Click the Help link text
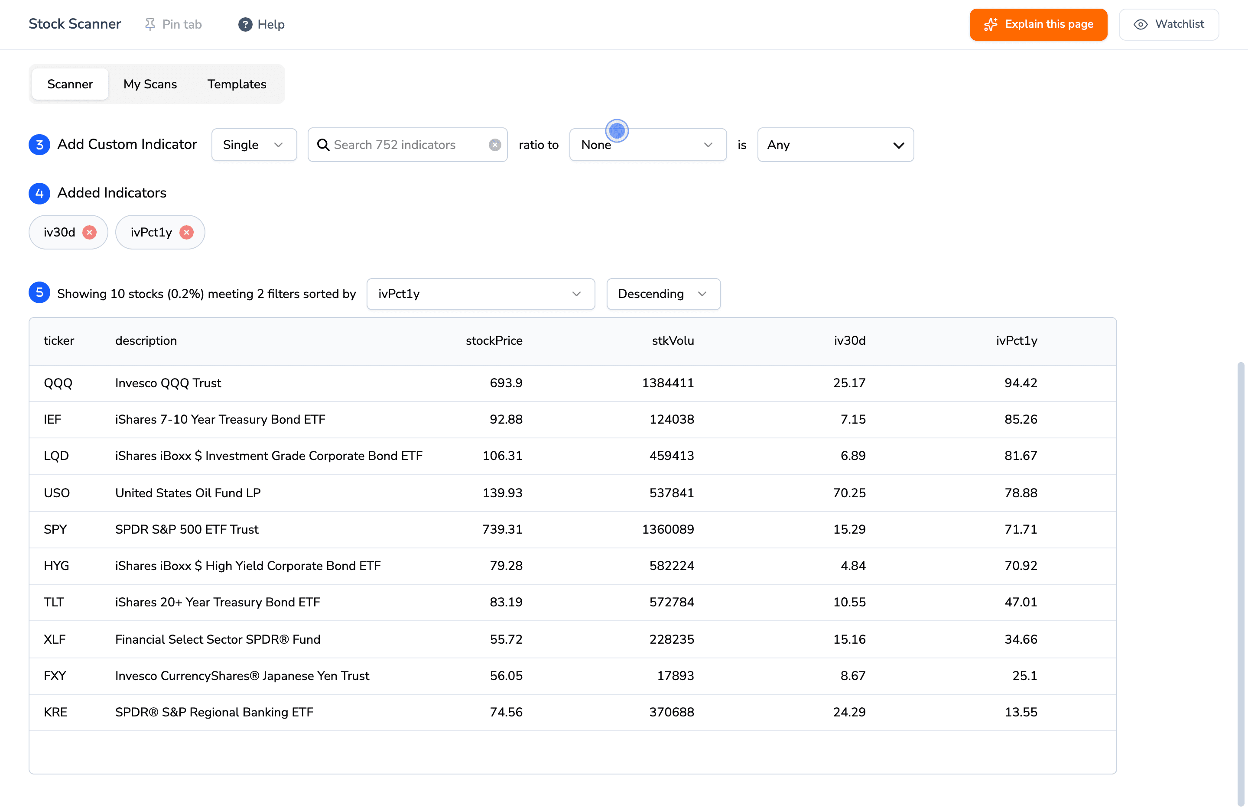This screenshot has width=1248, height=810. (271, 25)
